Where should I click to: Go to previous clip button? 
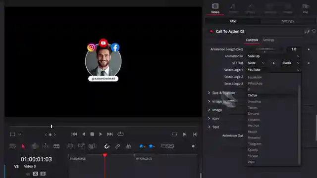pyautogui.click(x=195, y=134)
